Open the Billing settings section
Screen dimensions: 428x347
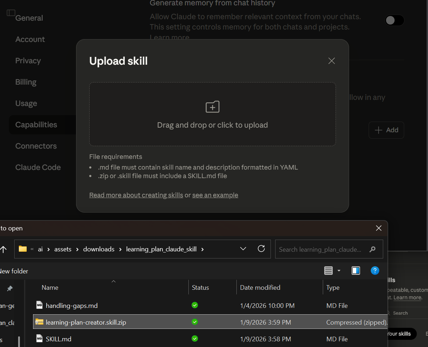click(x=26, y=82)
